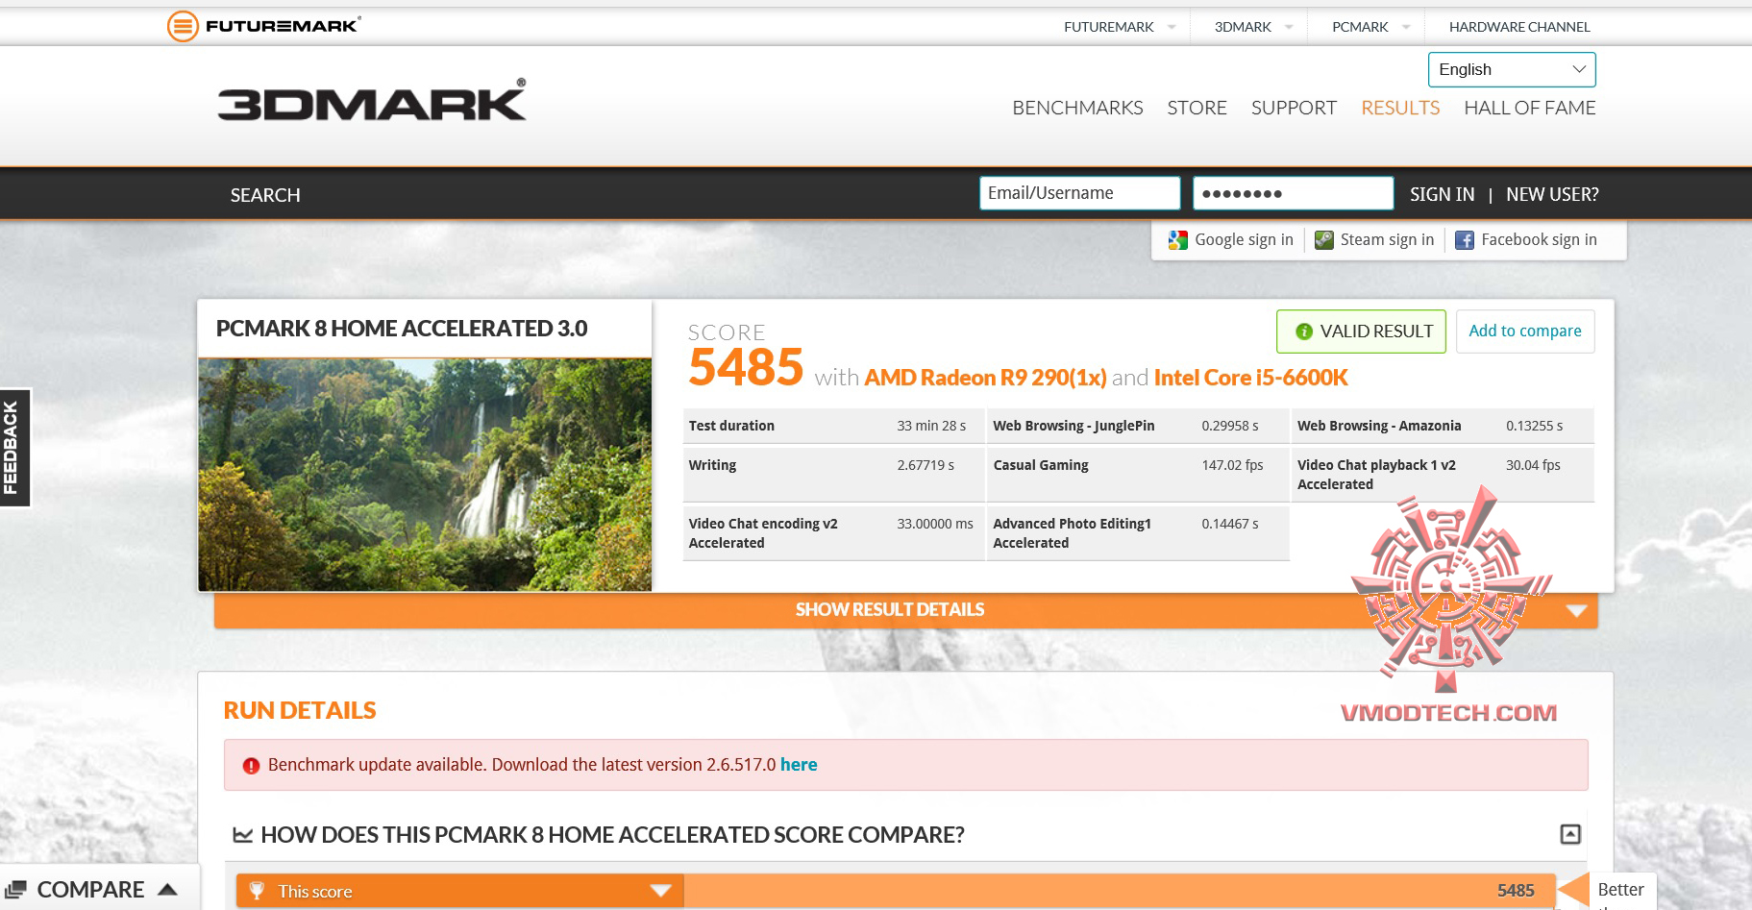The width and height of the screenshot is (1752, 910).
Task: Open the BENCHMARKS menu
Action: (x=1077, y=108)
